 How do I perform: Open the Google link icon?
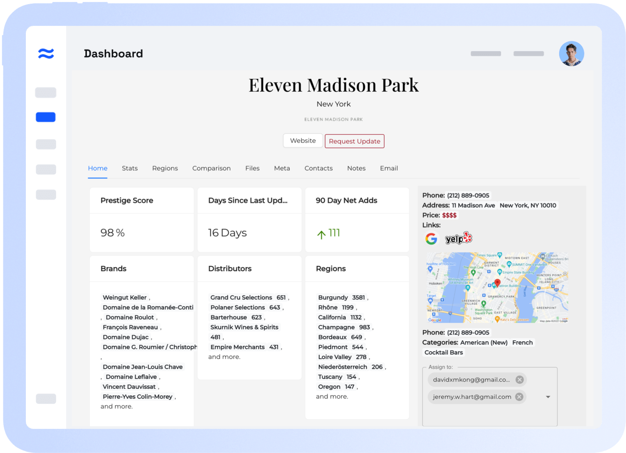coord(431,238)
